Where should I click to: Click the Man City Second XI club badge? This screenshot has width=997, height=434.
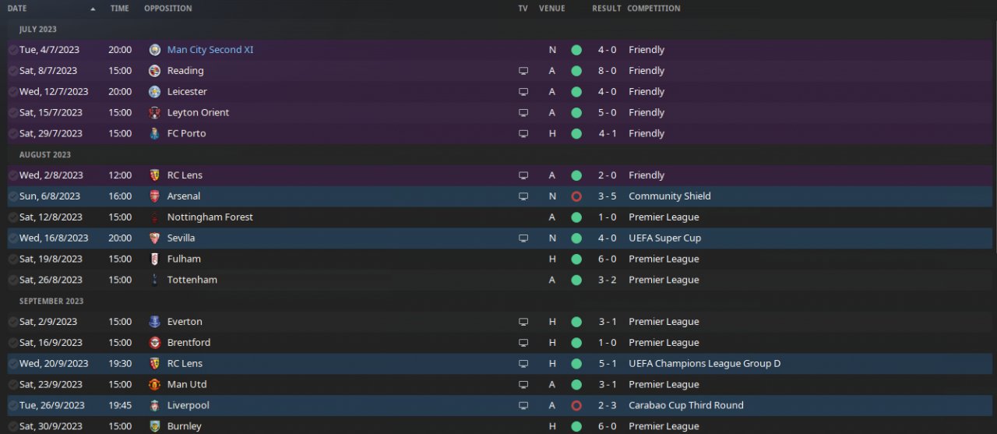(155, 50)
